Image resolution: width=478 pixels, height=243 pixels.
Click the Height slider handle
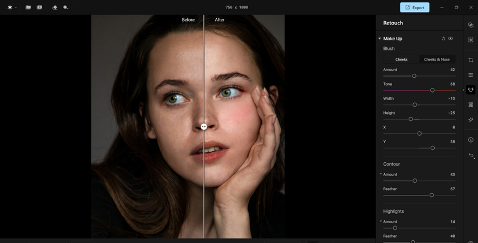(411, 119)
